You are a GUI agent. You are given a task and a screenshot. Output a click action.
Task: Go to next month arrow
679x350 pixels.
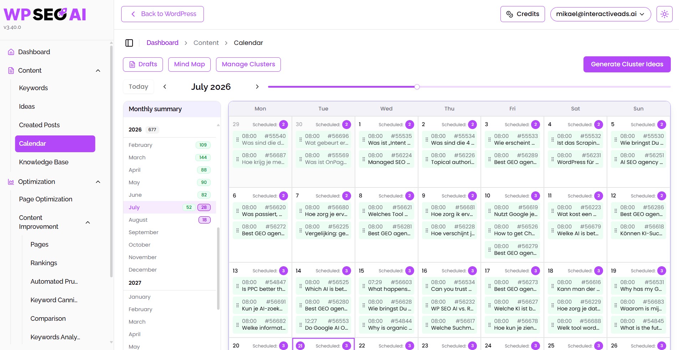(257, 87)
